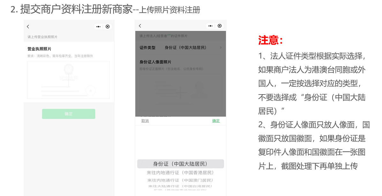382x196 pixels.
Task: Select the faint passport option at picker bottom
Action: (x=180, y=190)
